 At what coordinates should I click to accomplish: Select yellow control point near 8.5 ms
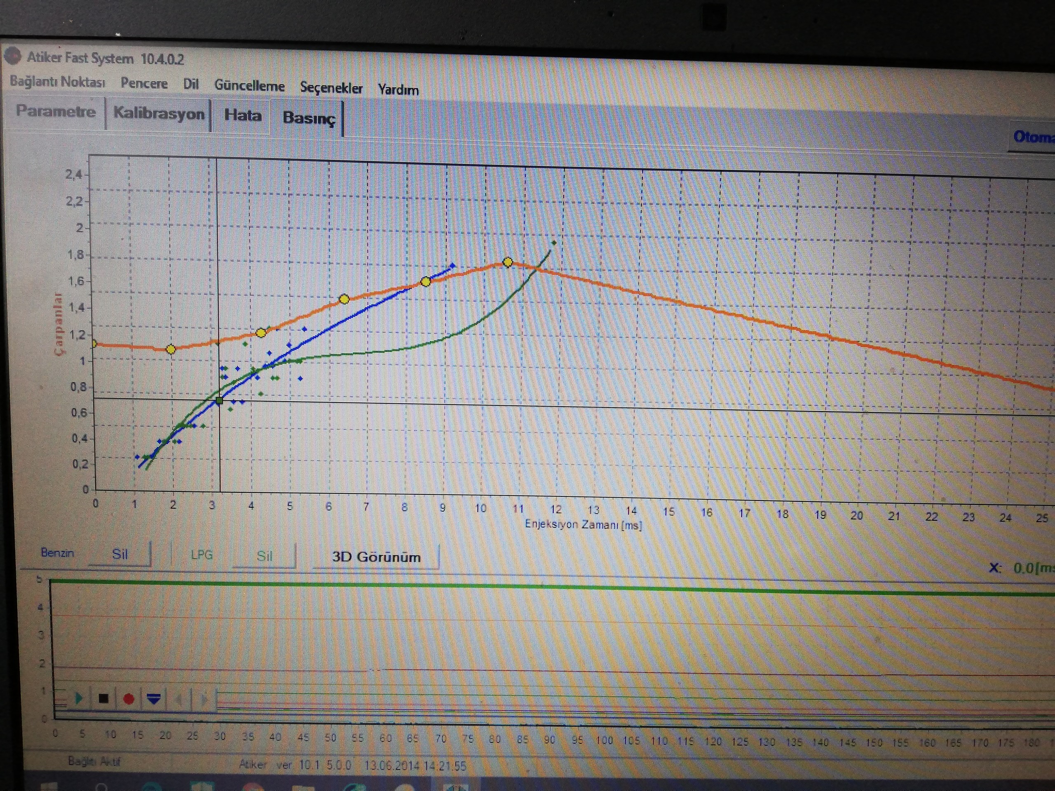[x=426, y=282]
